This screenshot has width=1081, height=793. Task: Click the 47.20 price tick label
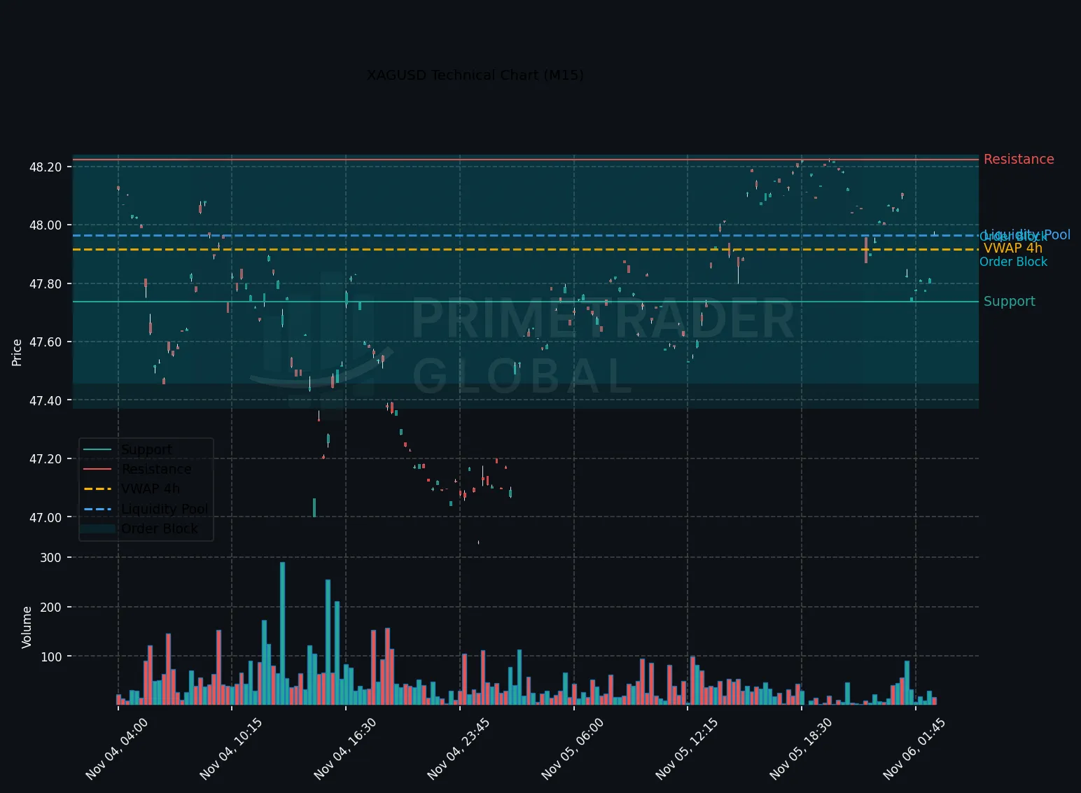coord(46,459)
